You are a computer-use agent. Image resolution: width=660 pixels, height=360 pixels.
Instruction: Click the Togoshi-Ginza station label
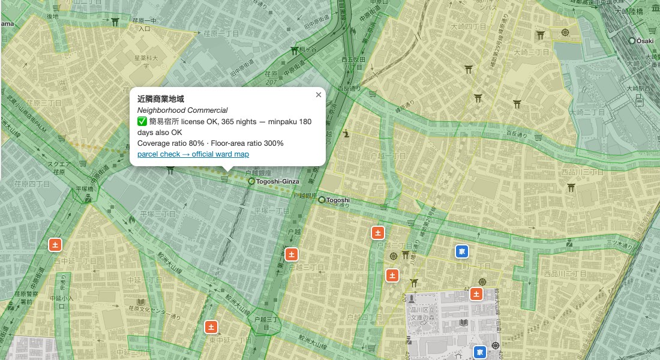click(x=277, y=181)
